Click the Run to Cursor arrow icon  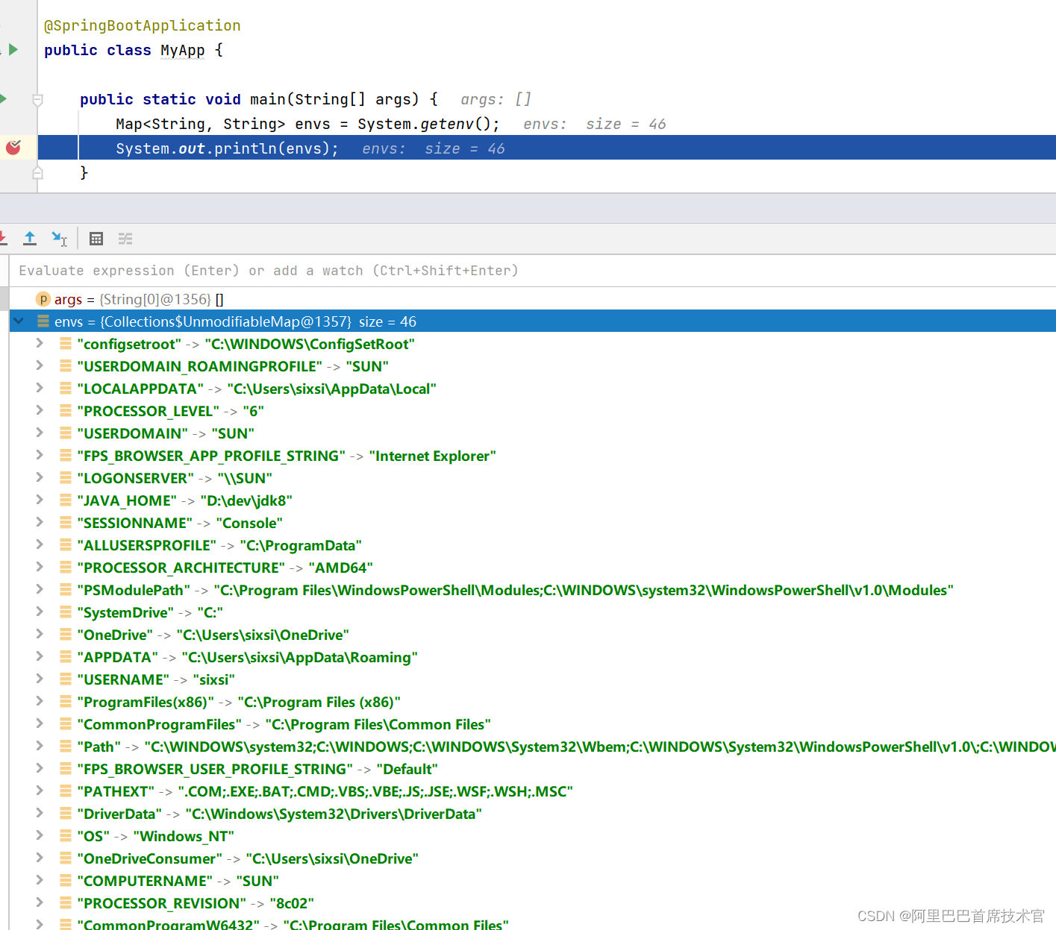click(58, 239)
